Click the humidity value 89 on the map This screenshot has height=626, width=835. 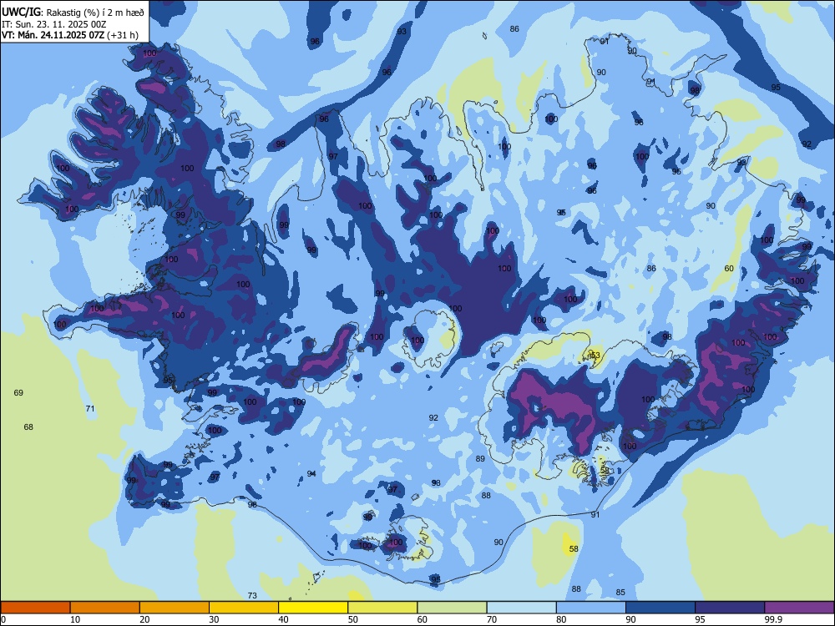(480, 459)
